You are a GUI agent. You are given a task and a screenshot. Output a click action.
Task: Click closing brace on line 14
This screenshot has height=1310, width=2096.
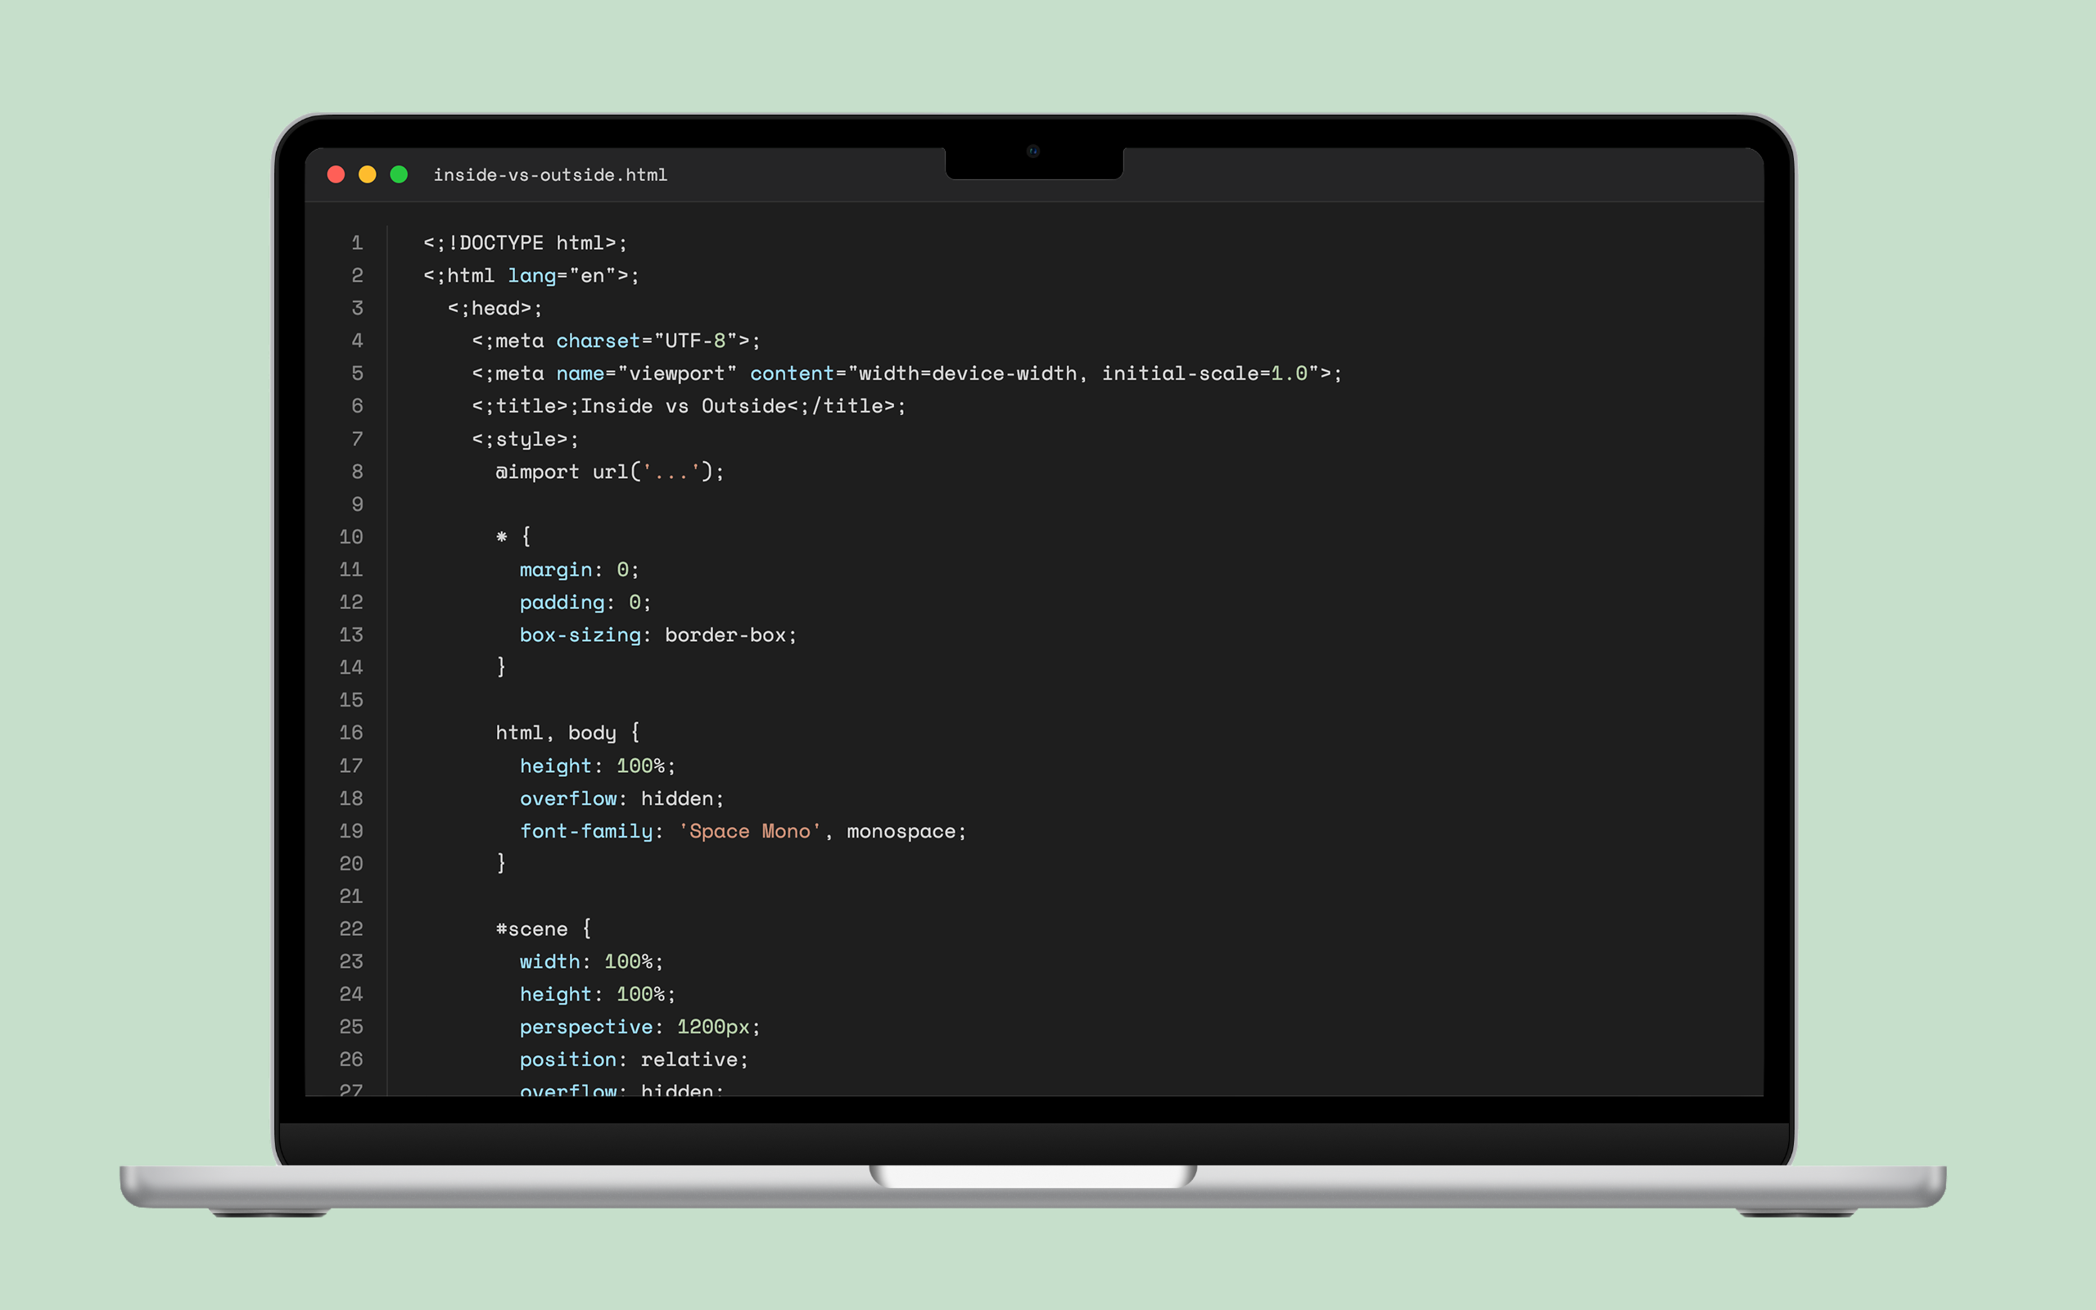point(500,666)
